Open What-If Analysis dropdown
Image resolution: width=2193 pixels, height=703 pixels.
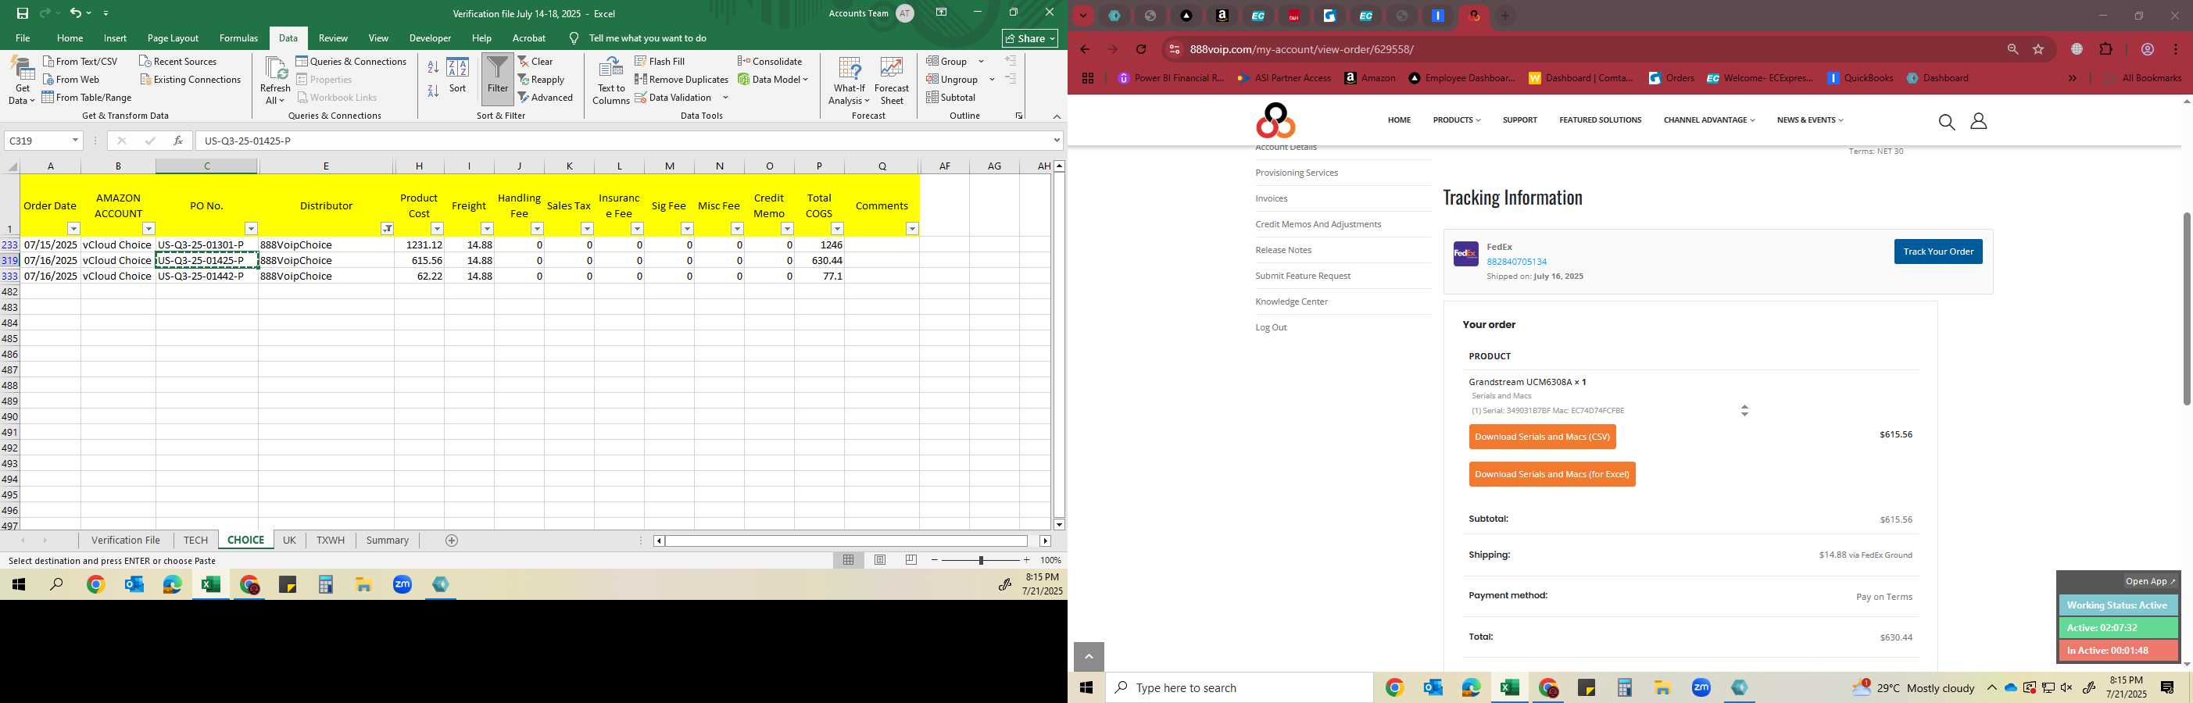tap(849, 81)
